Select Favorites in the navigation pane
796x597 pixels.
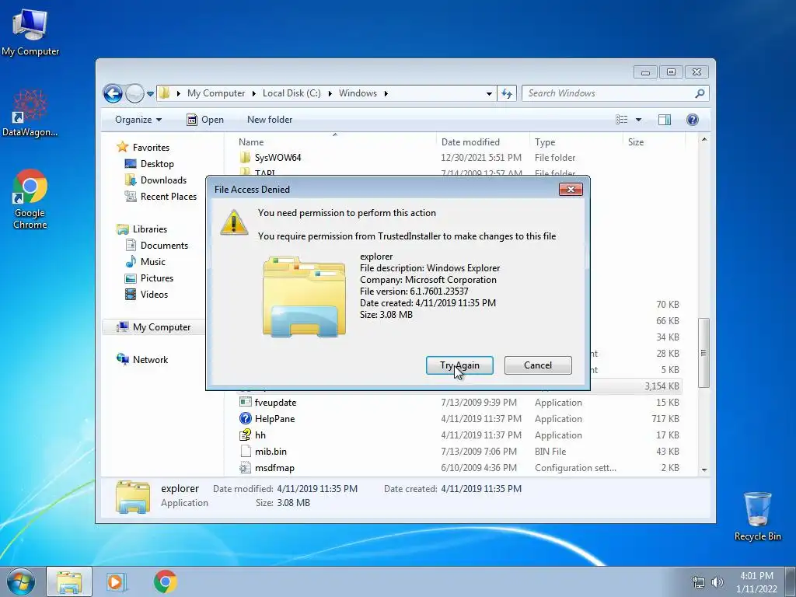point(151,147)
